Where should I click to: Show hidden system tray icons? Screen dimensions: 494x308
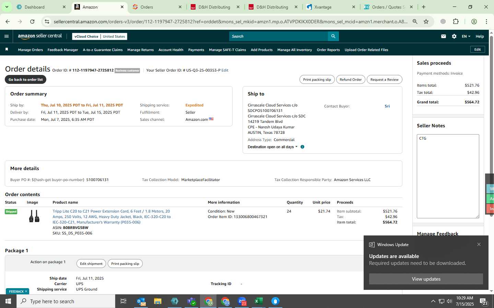coord(433,301)
